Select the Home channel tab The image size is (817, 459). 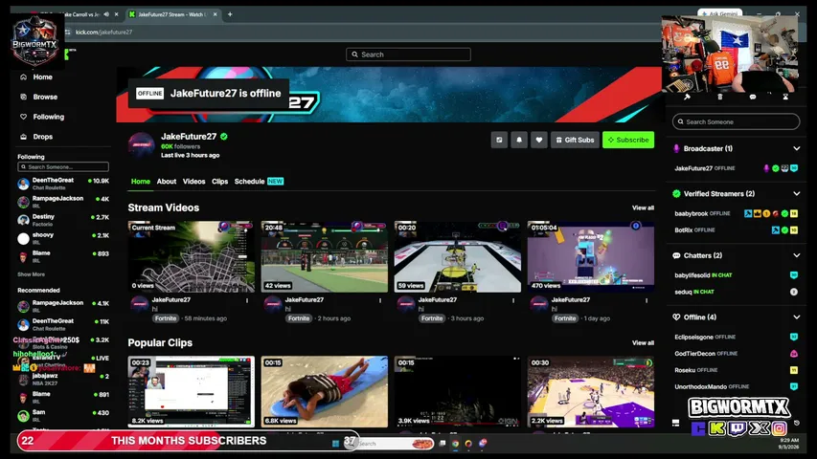(x=140, y=182)
